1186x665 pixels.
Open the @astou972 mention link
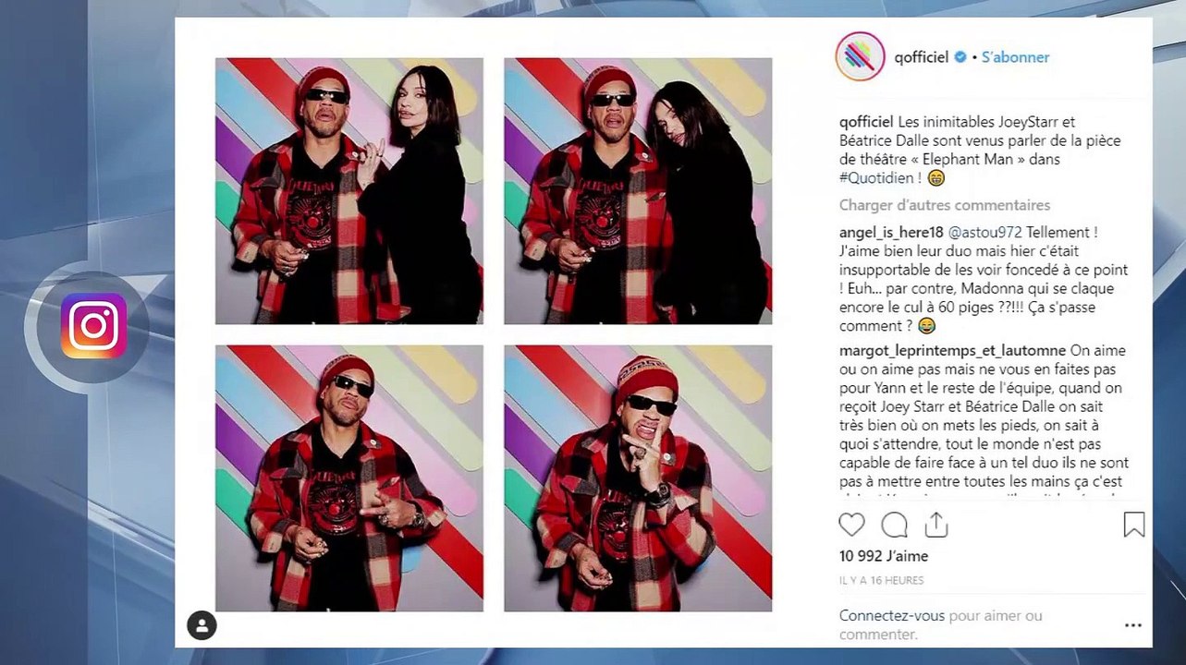(x=984, y=233)
